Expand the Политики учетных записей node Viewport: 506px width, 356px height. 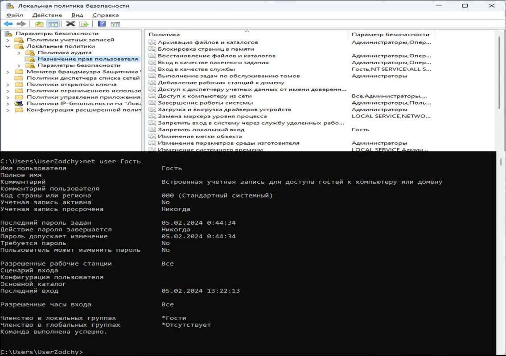point(8,40)
